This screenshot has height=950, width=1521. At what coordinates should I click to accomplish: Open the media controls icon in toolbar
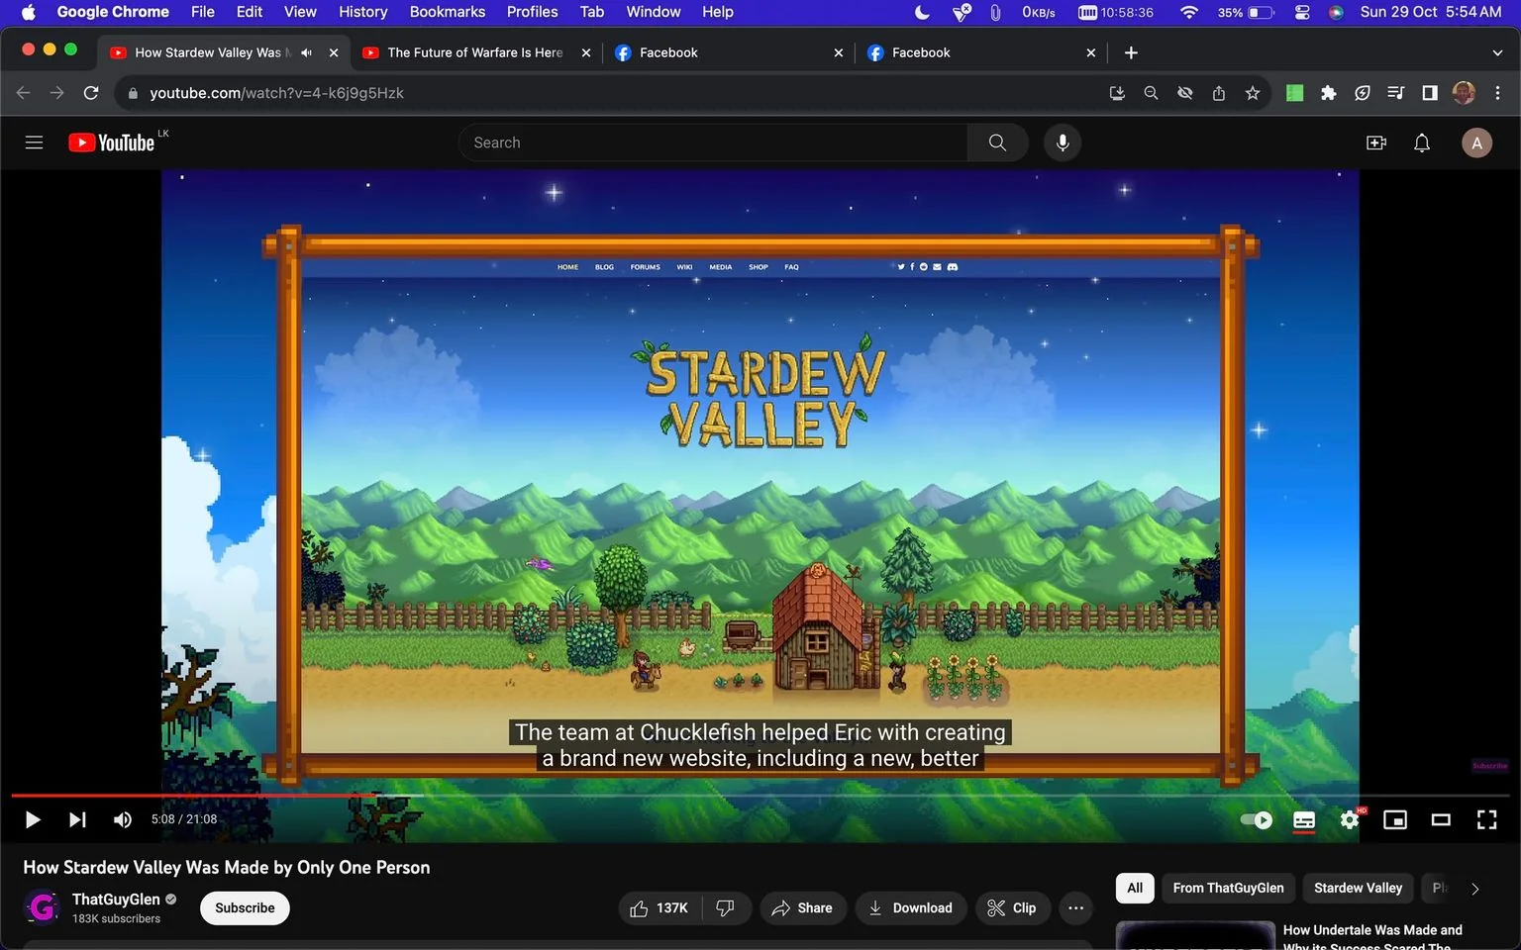coord(1396,93)
